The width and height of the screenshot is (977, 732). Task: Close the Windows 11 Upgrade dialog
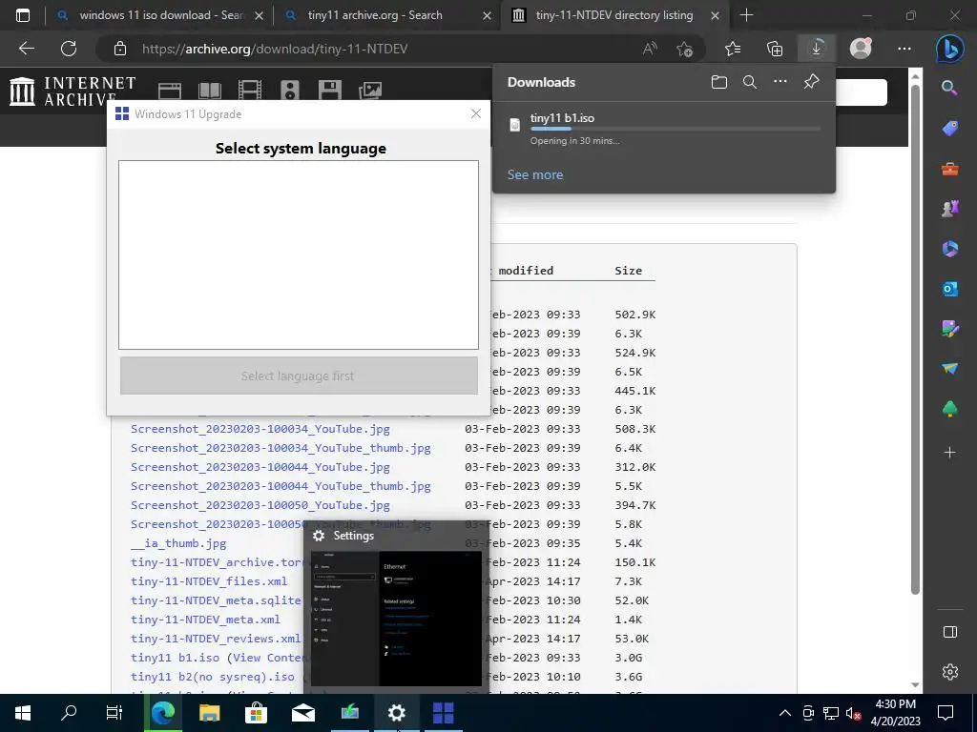pos(476,114)
